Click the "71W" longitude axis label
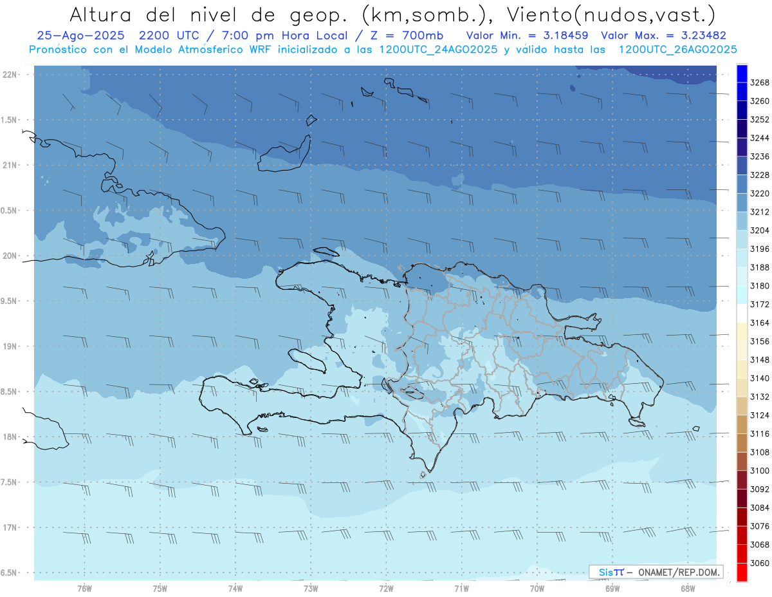 click(462, 588)
